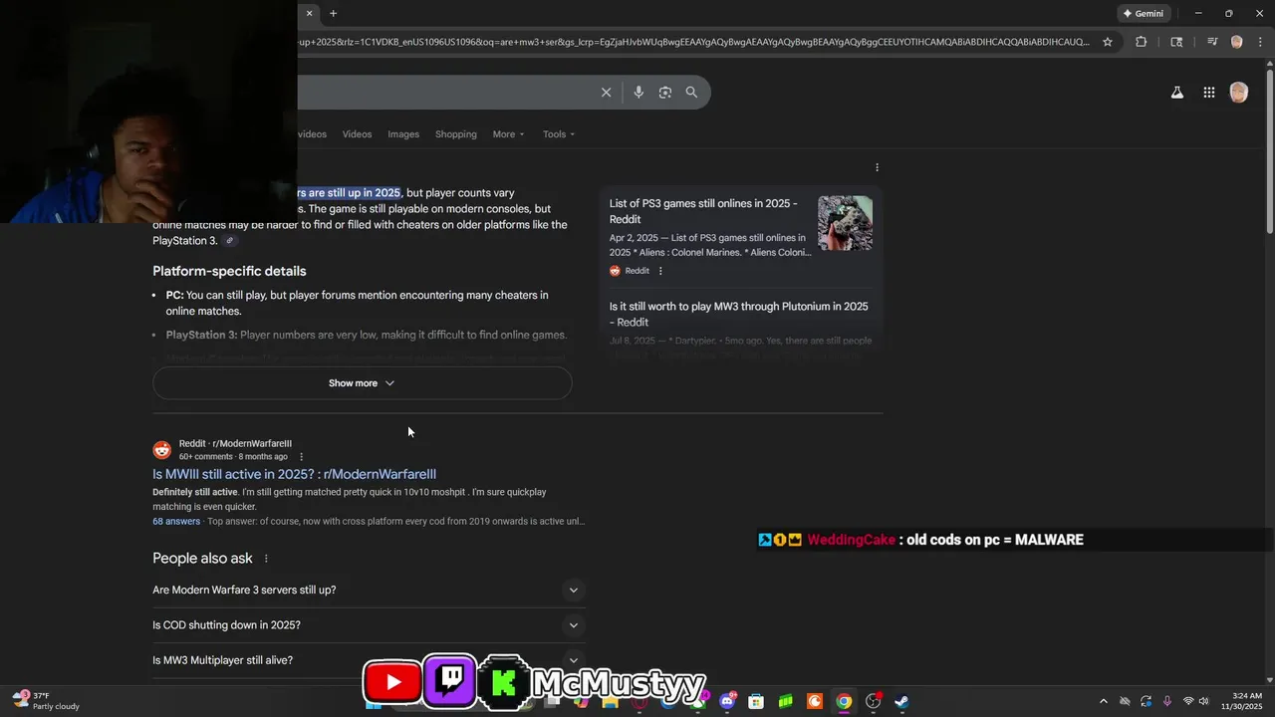Screen dimensions: 1275x717
Task: Open a new tab with plus button
Action: click(333, 13)
